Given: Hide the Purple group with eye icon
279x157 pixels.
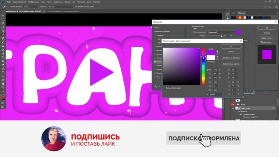Looking at the screenshot, I should click(233, 105).
